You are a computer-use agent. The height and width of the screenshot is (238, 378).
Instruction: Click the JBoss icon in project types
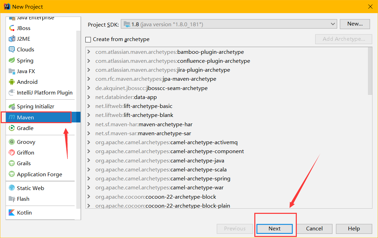(11, 28)
